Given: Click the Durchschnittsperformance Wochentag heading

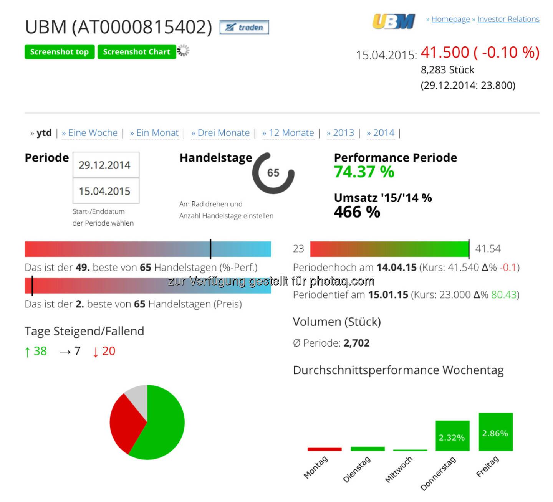Looking at the screenshot, I should click(398, 370).
